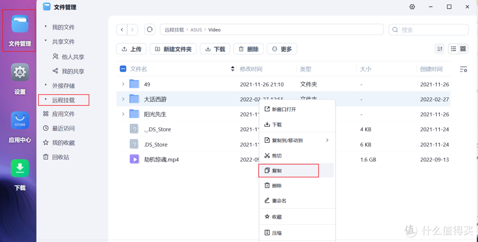
Task: Click the search magnifier icon
Action: [x=395, y=30]
